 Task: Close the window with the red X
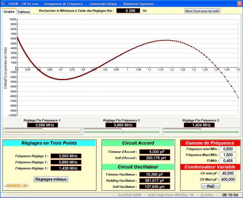[238, 3]
